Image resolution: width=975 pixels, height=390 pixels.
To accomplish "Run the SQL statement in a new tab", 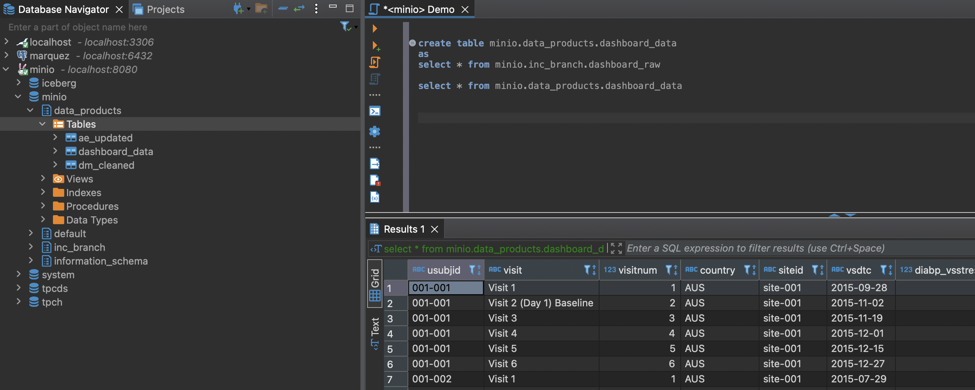I will tap(376, 46).
